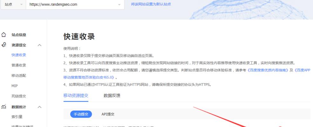Image resolution: width=313 pixels, height=127 pixels.
Task: Select 死链提交 in the sidebar
Action: [x=19, y=96]
